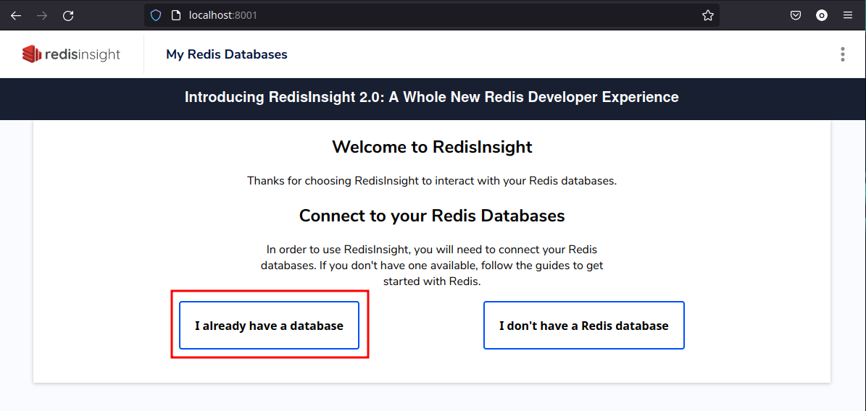The width and height of the screenshot is (866, 411).
Task: Click the Connect to your Redis Databases heading
Action: pyautogui.click(x=432, y=215)
